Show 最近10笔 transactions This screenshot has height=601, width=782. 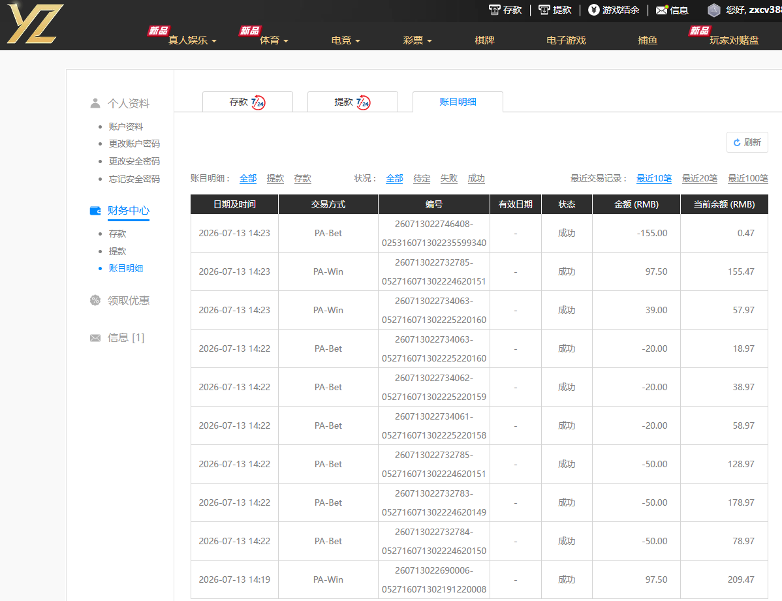[654, 178]
